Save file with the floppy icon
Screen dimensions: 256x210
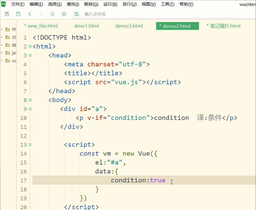[x=18, y=14]
